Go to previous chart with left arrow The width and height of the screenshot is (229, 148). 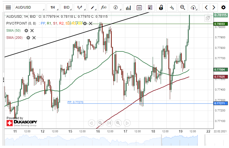206,7
